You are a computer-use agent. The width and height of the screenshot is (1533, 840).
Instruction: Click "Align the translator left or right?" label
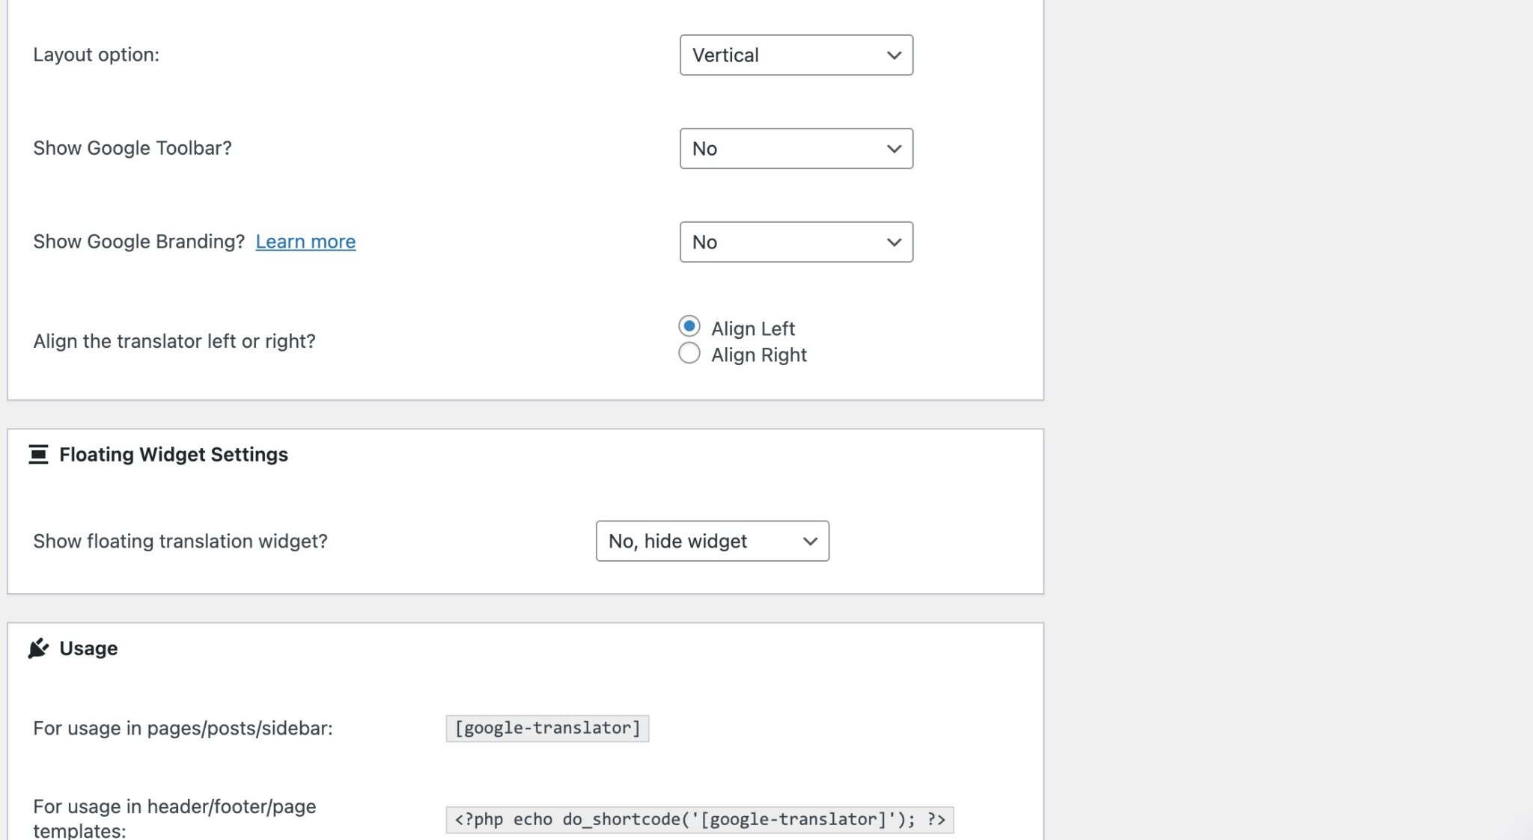pyautogui.click(x=174, y=342)
